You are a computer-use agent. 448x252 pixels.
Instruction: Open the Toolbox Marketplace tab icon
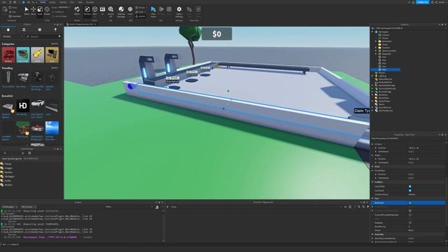pyautogui.click(x=8, y=29)
